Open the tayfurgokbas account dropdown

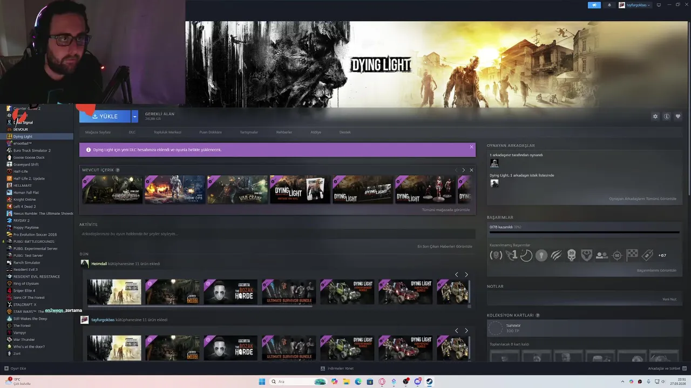[634, 5]
